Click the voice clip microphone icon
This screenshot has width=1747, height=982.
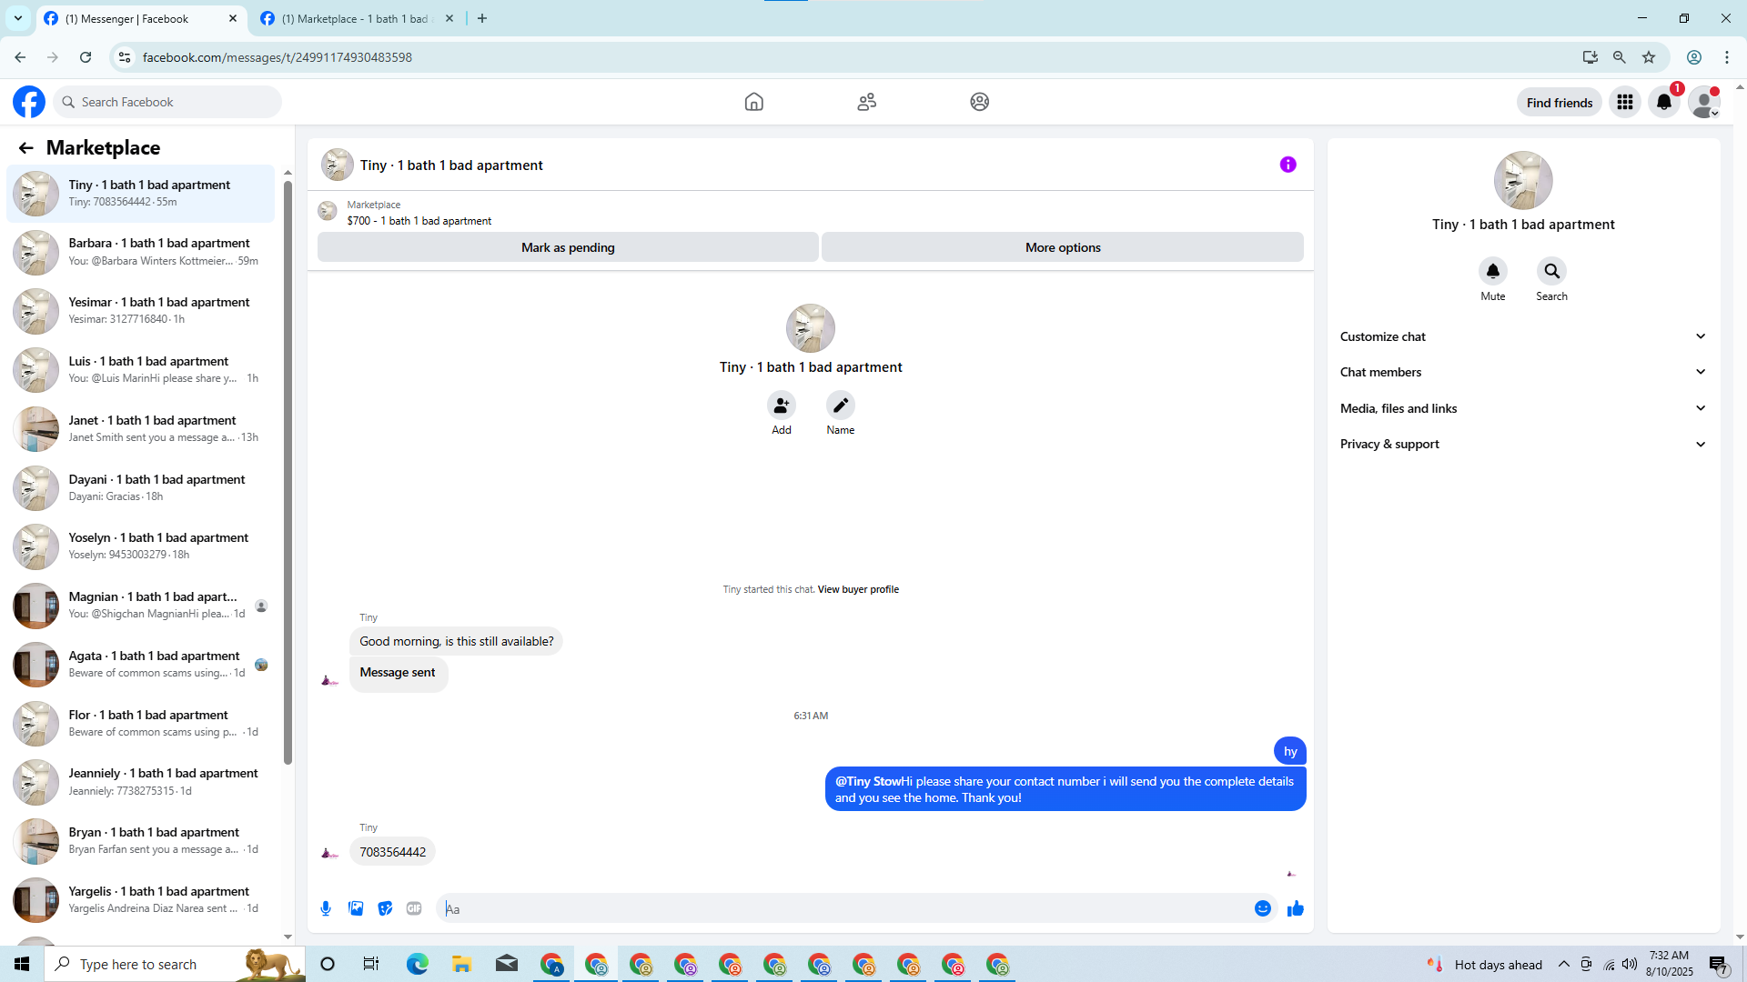tap(326, 908)
